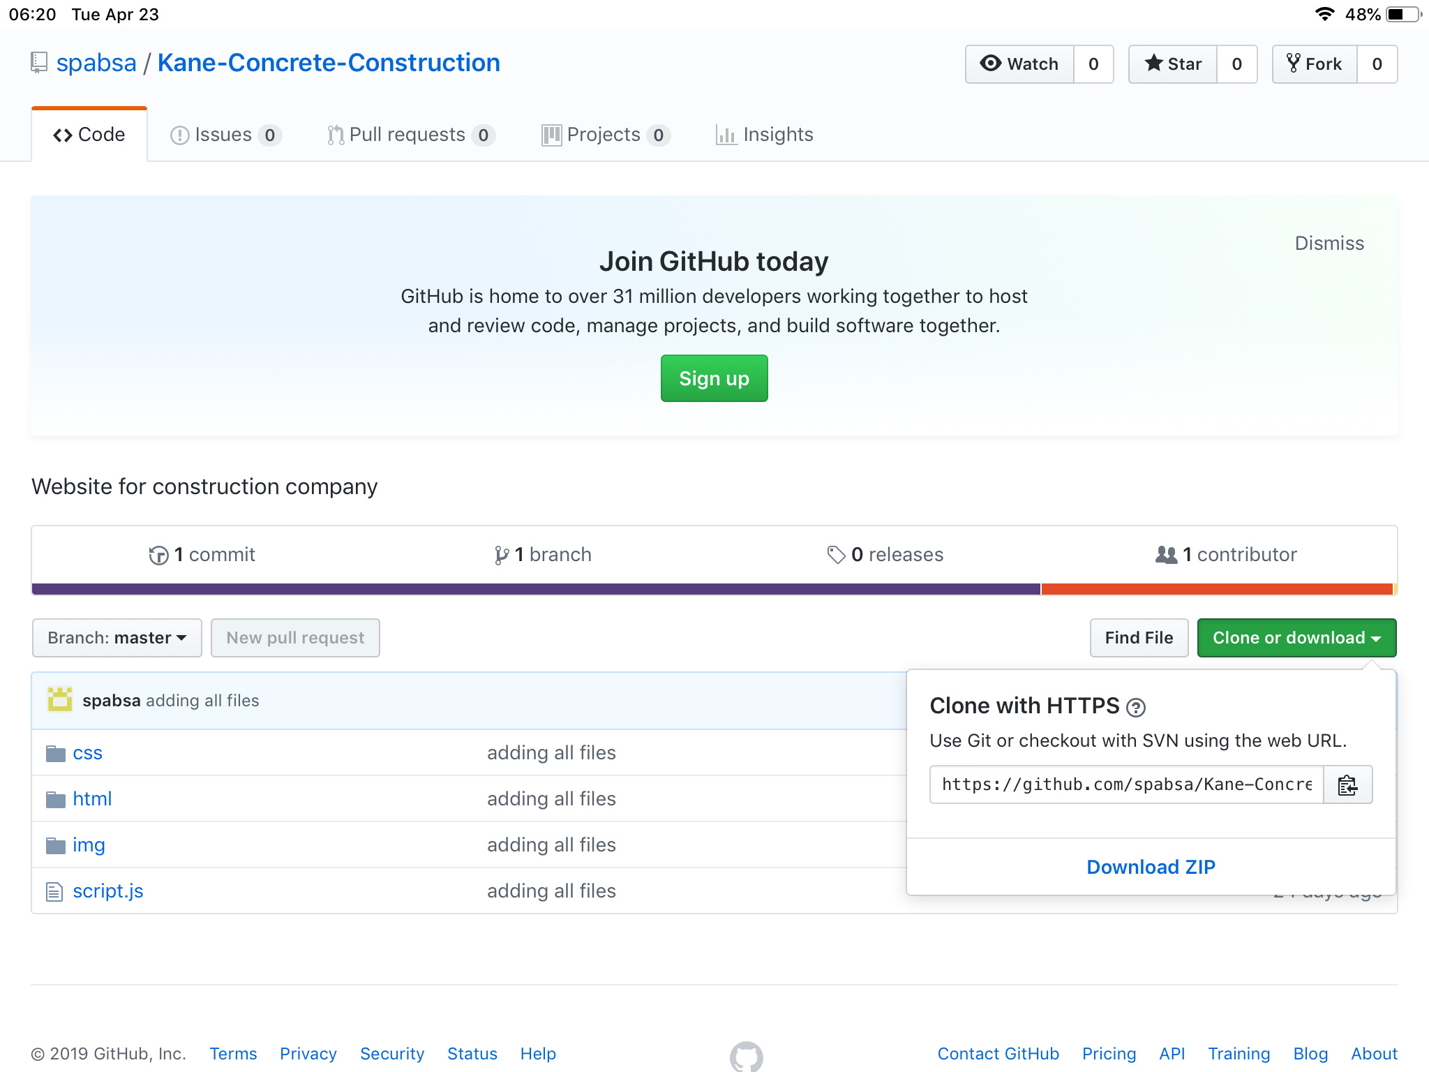1429x1072 pixels.
Task: Click the purple language bar segment
Action: [x=536, y=589]
